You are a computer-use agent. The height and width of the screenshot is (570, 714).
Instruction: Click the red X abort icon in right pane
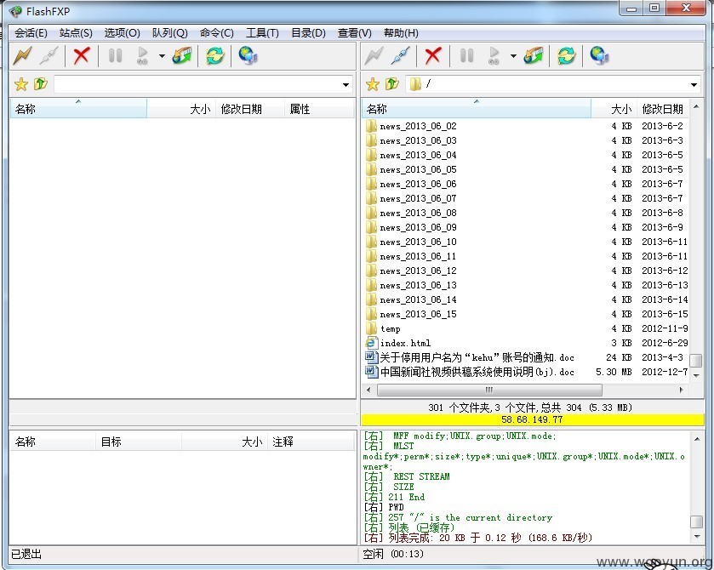coord(433,56)
